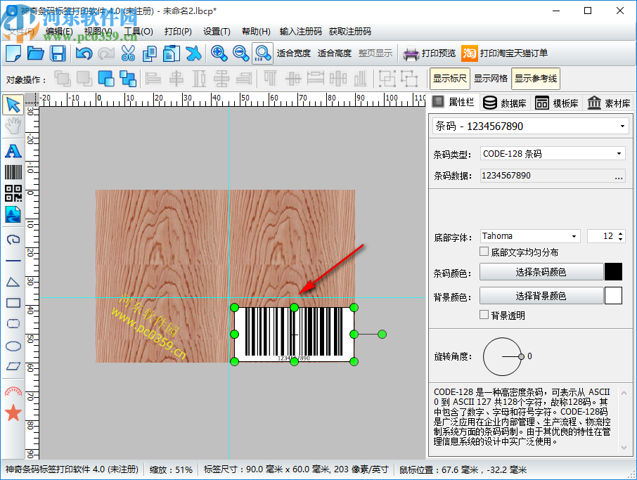Viewport: 637px width, 480px height.
Task: Click 打印预览 print preview button
Action: 429,53
